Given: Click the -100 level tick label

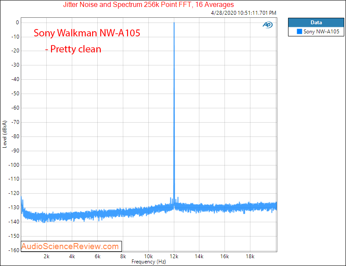Looking at the screenshot, I should (14, 165).
